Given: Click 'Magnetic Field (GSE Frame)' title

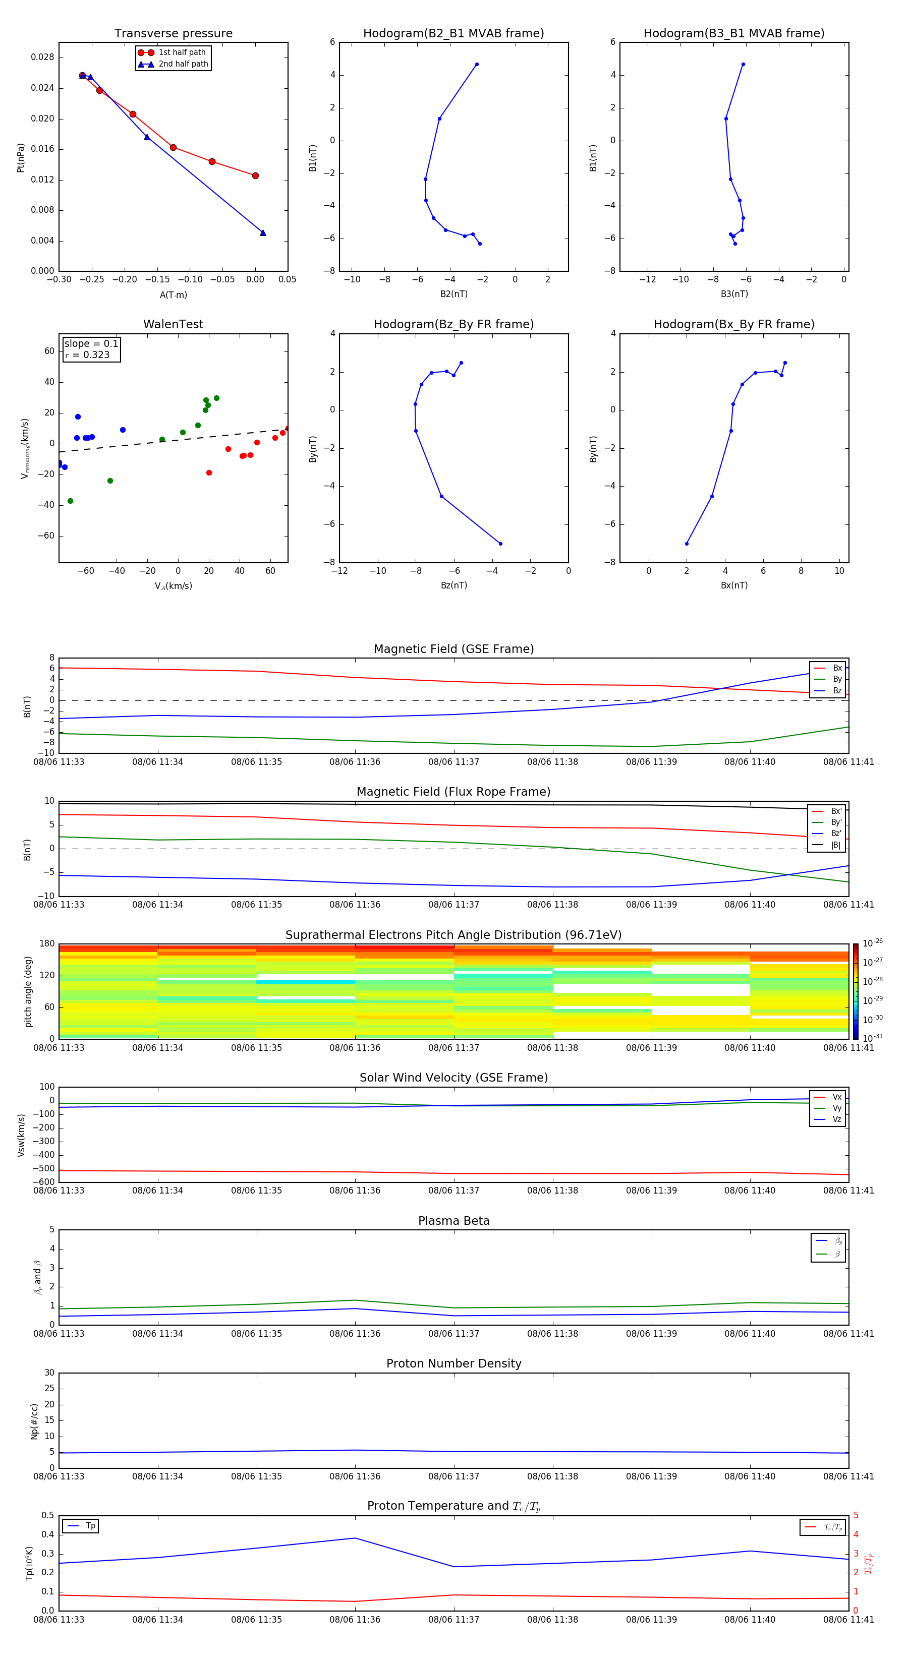Looking at the screenshot, I should point(453,649).
